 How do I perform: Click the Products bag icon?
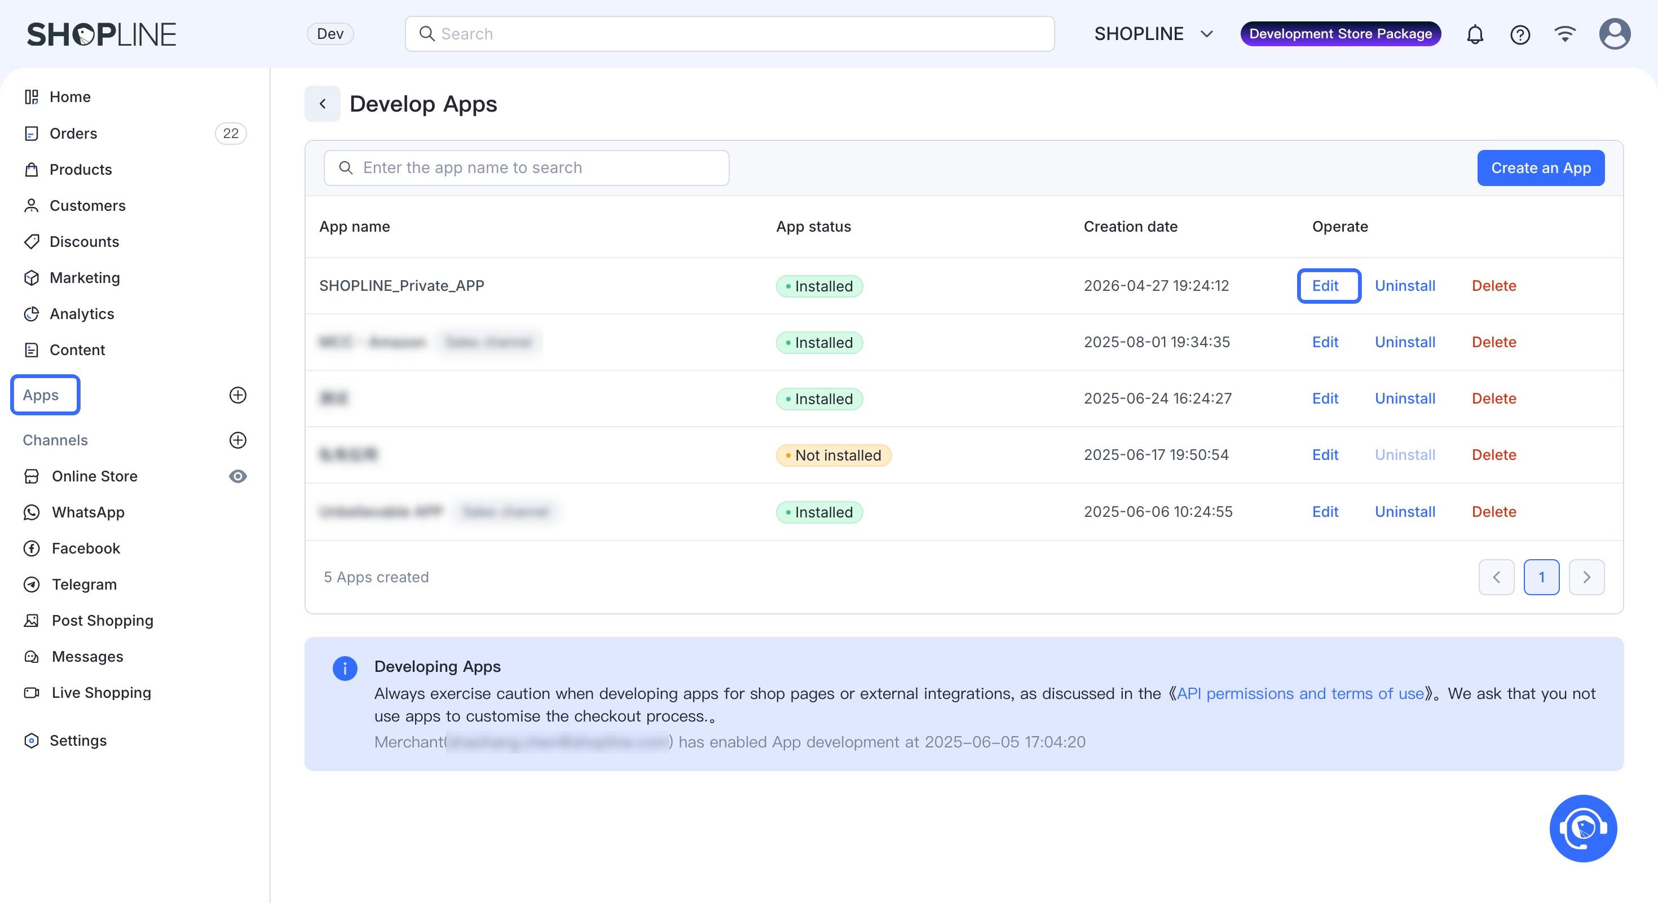pos(32,169)
